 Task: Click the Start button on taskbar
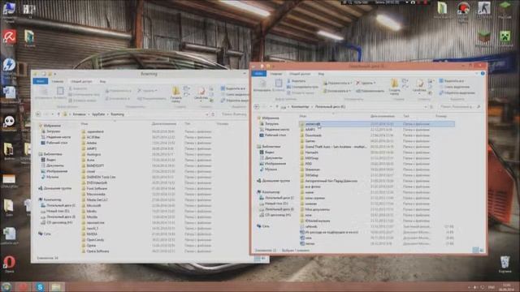(6, 286)
